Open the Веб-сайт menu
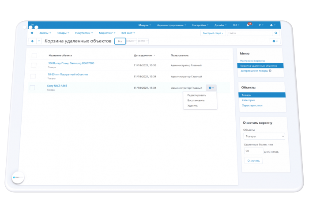The height and width of the screenshot is (206, 309). [x=128, y=33]
